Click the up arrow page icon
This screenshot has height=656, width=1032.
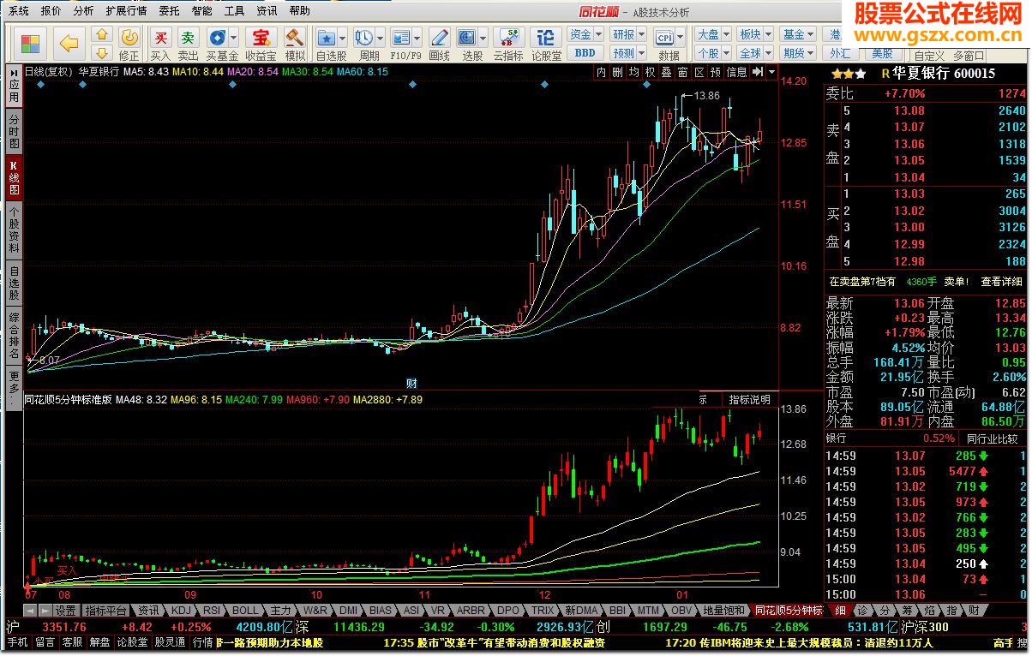coord(102,35)
